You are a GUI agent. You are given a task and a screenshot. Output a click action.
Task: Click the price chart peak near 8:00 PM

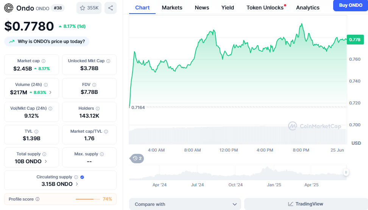coord(302,24)
